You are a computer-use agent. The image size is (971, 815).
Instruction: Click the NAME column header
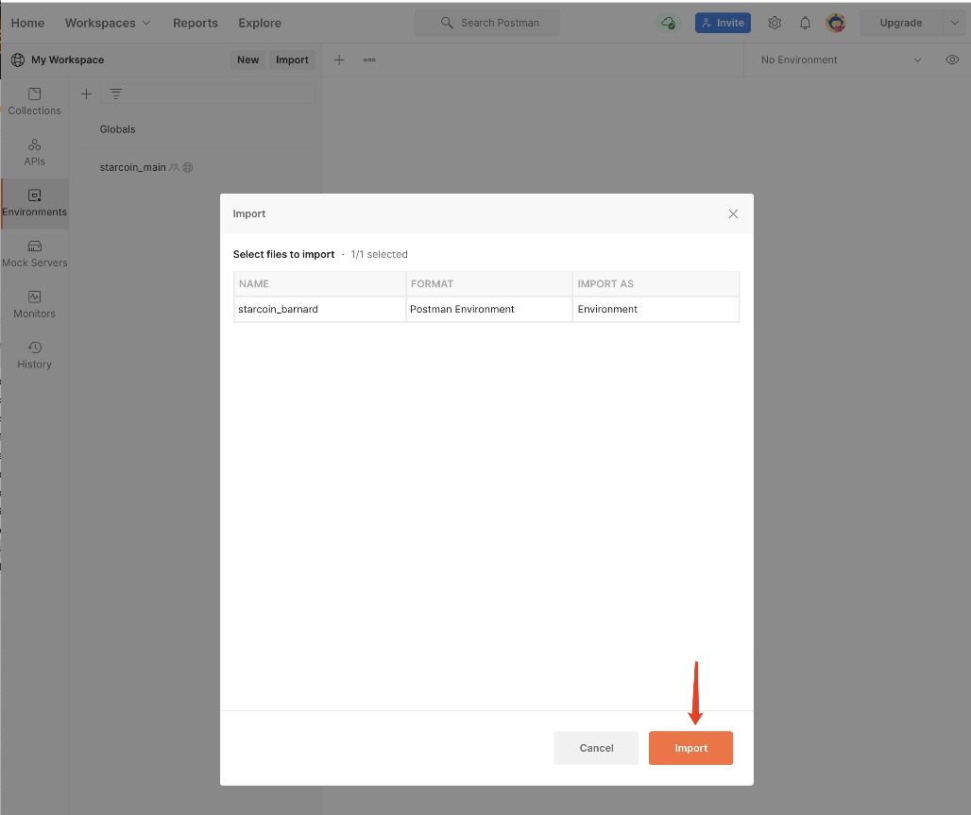319,283
